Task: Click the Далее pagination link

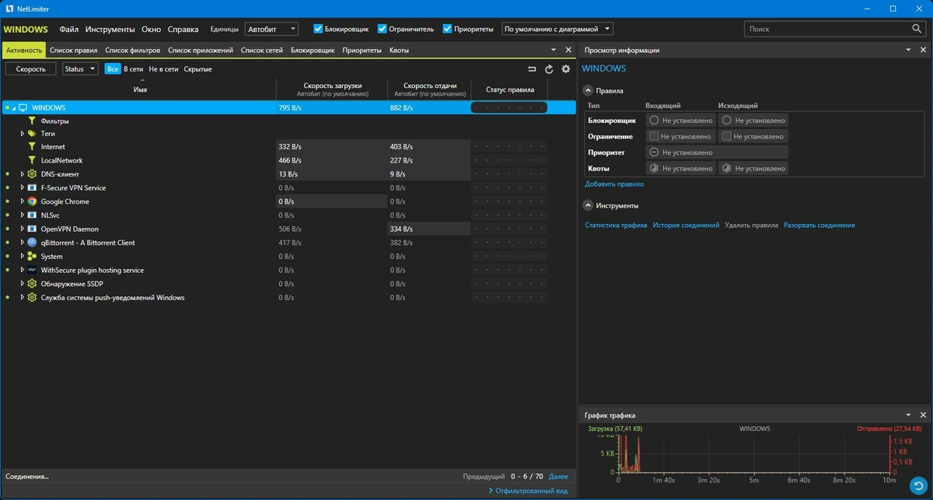Action: pyautogui.click(x=558, y=476)
